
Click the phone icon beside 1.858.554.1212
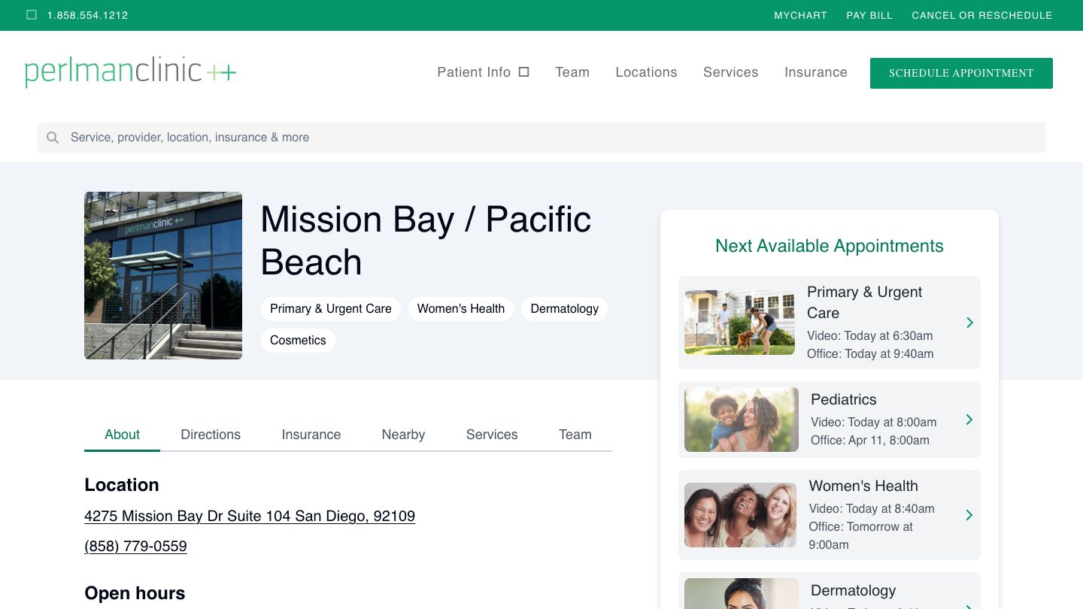tap(31, 14)
